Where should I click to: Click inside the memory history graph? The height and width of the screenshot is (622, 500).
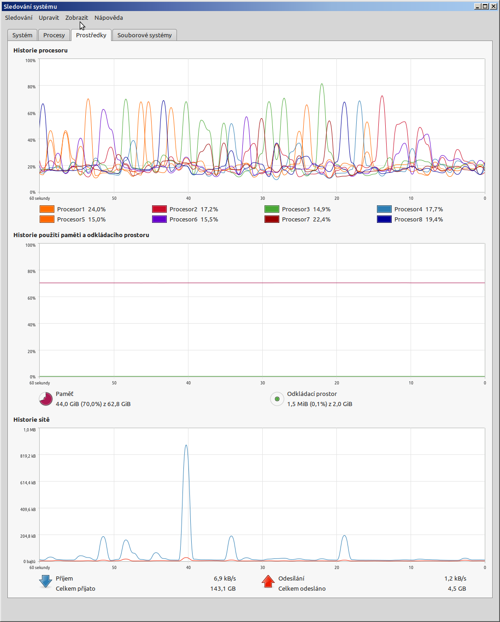click(x=262, y=310)
